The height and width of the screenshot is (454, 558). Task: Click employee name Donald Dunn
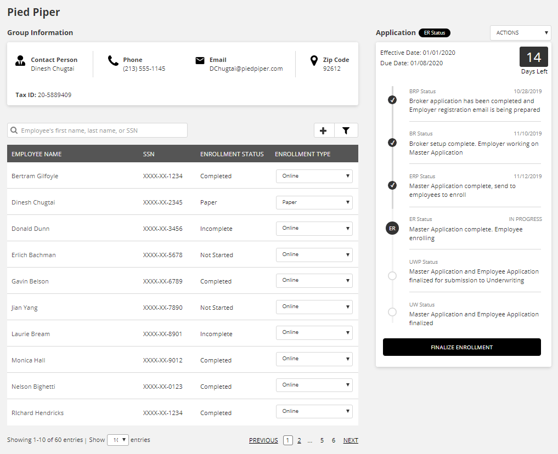pyautogui.click(x=30, y=229)
